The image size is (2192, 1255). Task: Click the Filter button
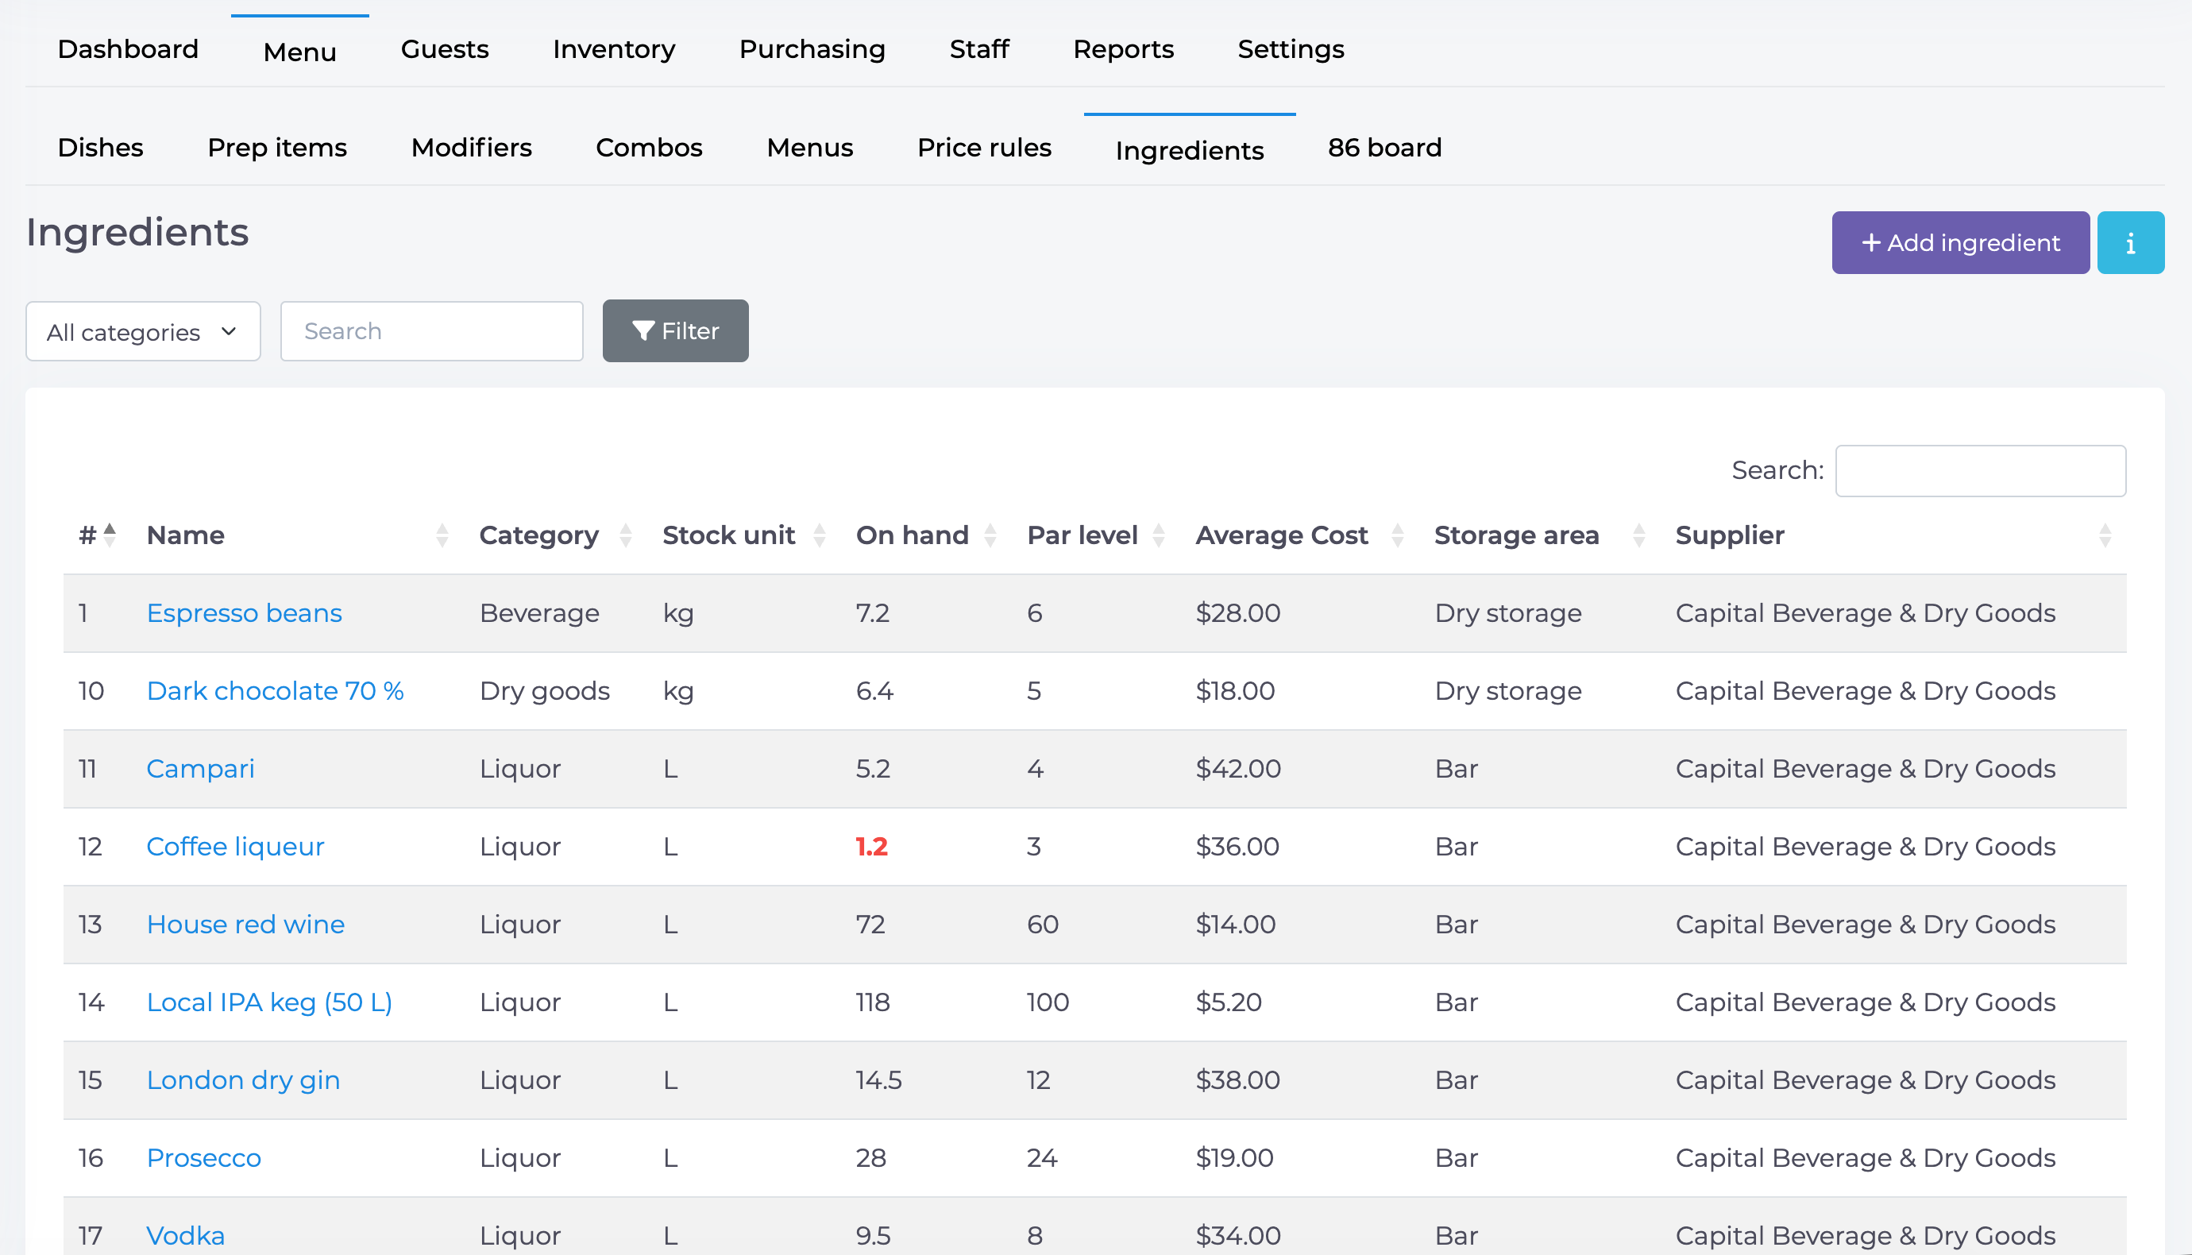676,331
